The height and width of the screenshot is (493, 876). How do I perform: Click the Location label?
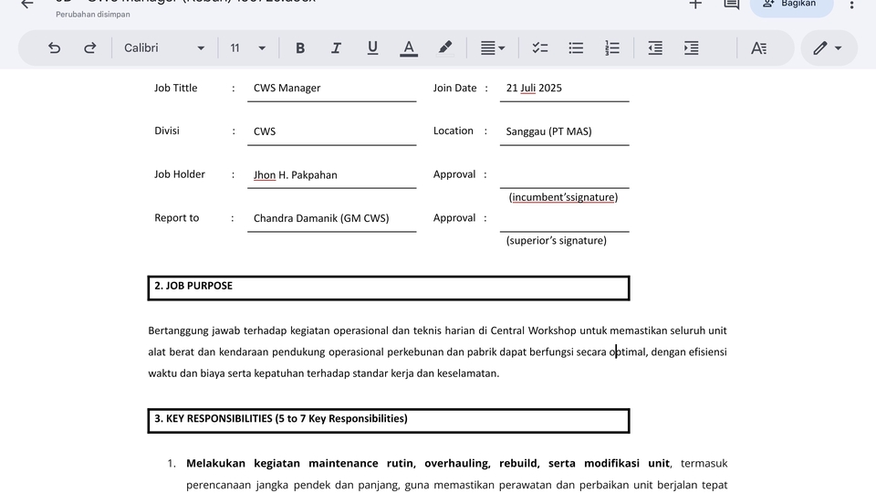point(454,131)
